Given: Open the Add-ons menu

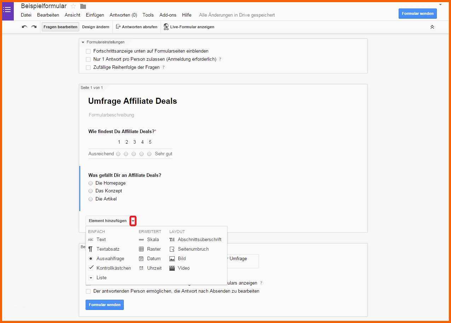Looking at the screenshot, I should click(168, 15).
